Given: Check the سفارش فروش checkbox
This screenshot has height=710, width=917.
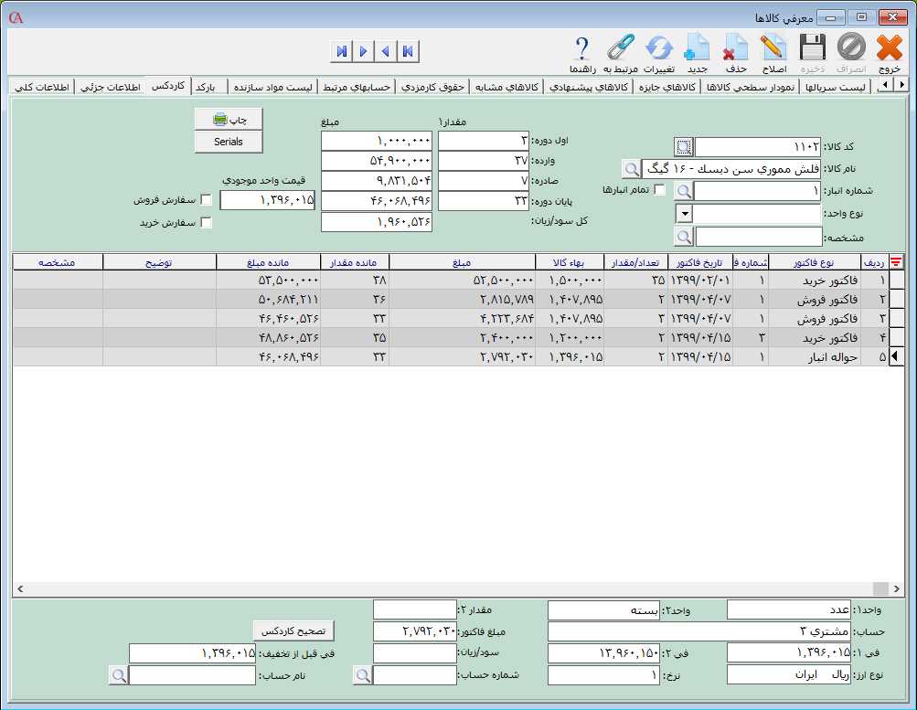Looking at the screenshot, I should [206, 200].
